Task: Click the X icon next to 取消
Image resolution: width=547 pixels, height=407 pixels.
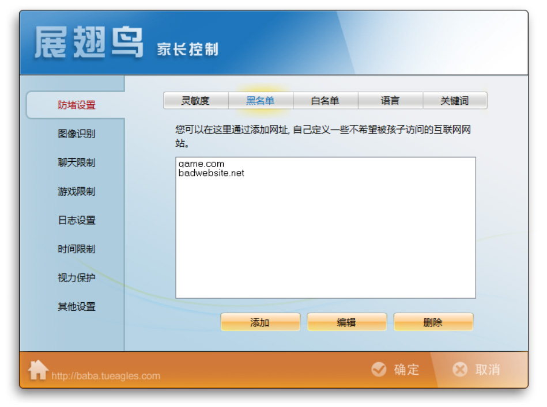Action: (460, 370)
